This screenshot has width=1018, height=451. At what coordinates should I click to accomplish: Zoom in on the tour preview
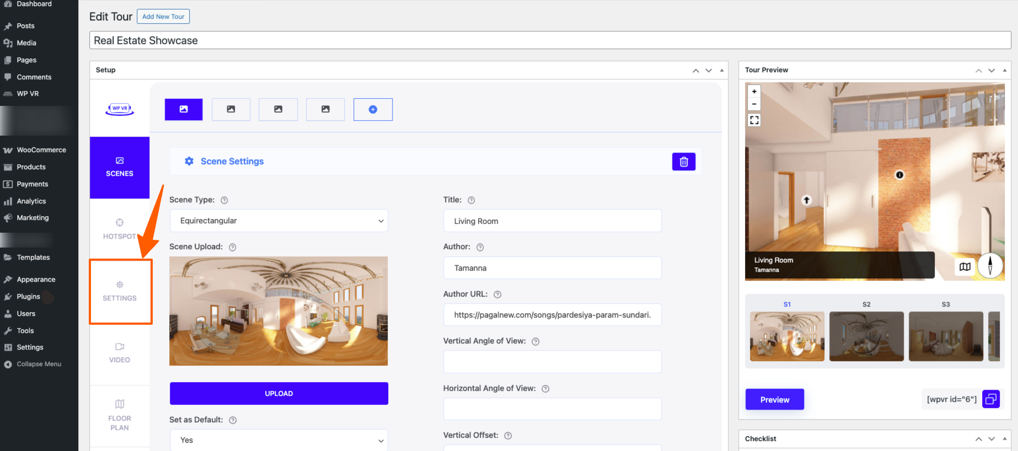click(754, 92)
